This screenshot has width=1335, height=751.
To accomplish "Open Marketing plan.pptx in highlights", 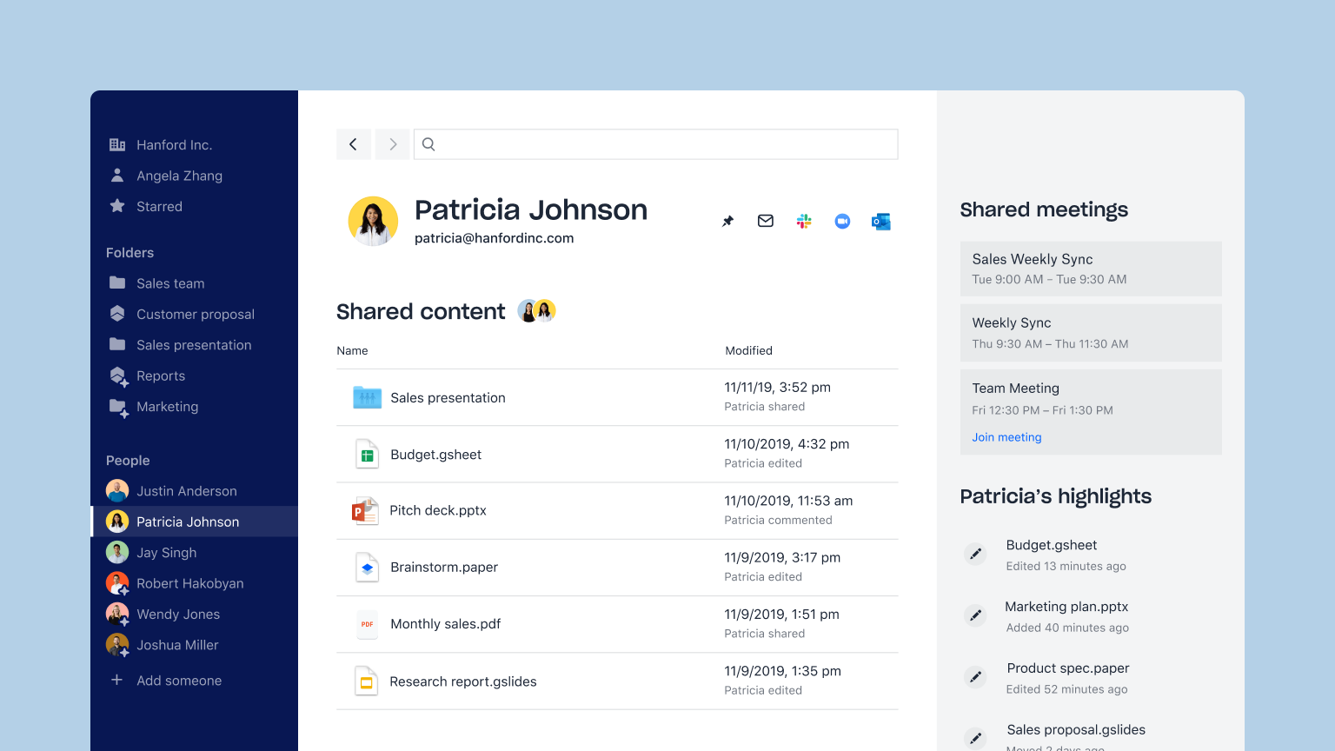I will pyautogui.click(x=1066, y=607).
